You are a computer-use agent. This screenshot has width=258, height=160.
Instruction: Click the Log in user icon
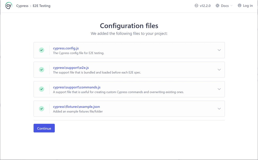239,6
